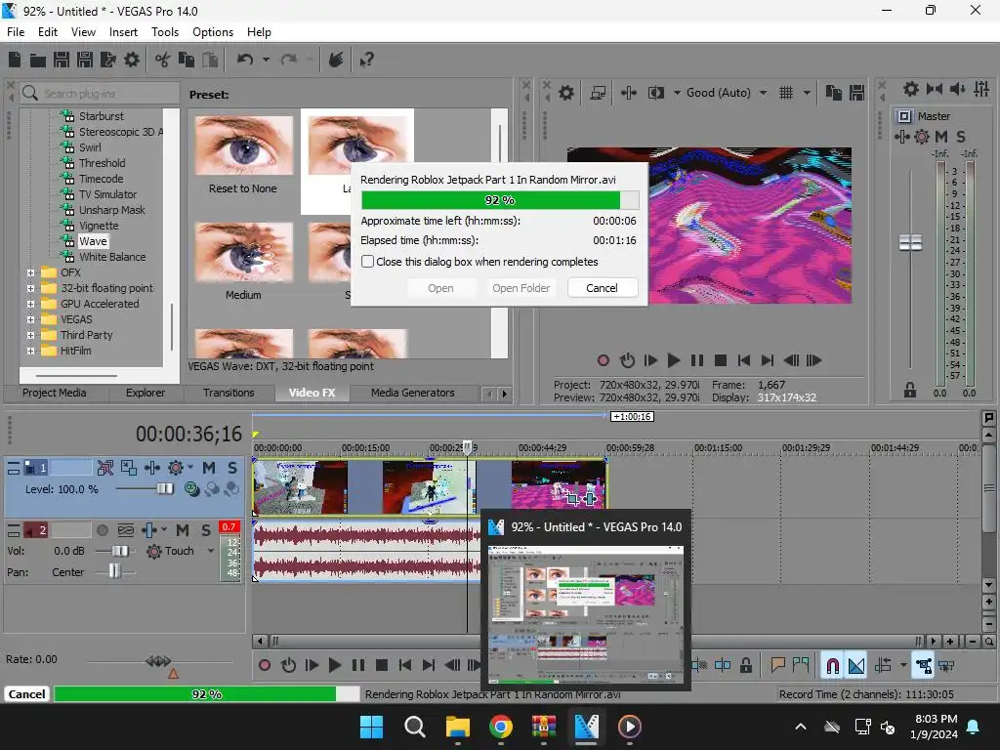This screenshot has width=1000, height=750.
Task: Mute audio track 2
Action: (183, 530)
